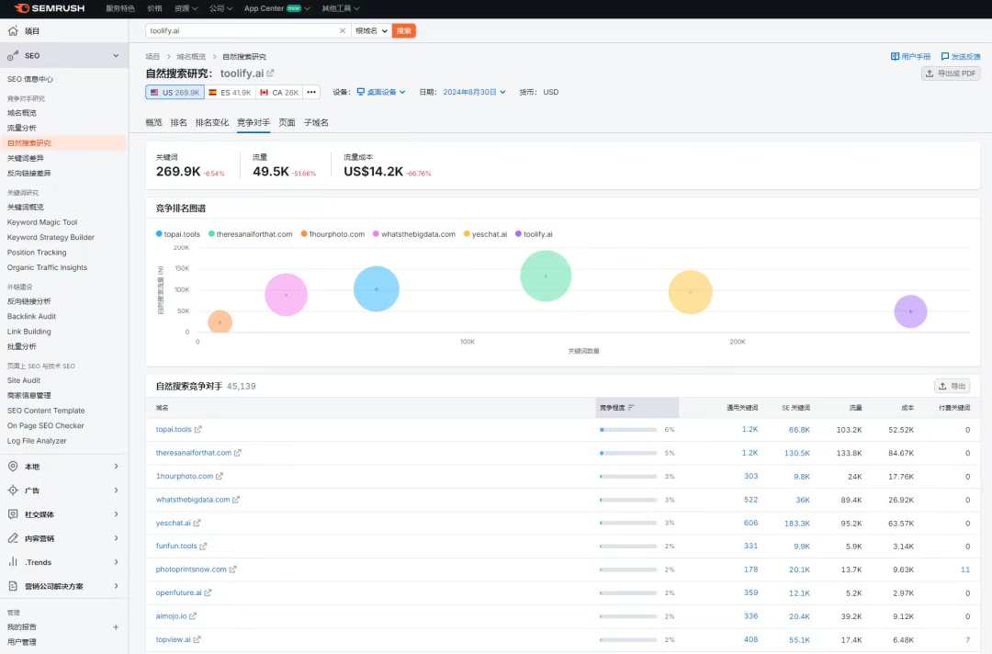Open the 发送反馈 feedback link

[961, 56]
